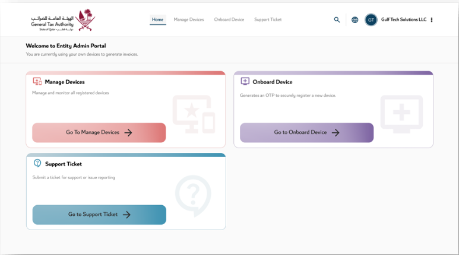Click the Go to Support Ticket button
The width and height of the screenshot is (459, 255).
pyautogui.click(x=99, y=215)
